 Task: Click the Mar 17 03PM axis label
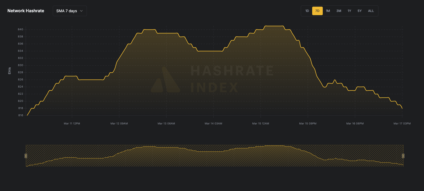[x=402, y=124]
